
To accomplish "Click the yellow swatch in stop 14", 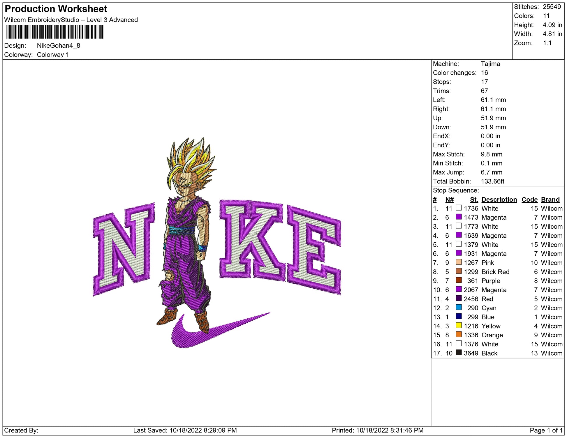I will (x=459, y=325).
